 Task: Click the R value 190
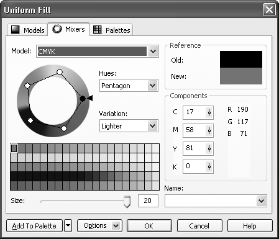click(242, 109)
